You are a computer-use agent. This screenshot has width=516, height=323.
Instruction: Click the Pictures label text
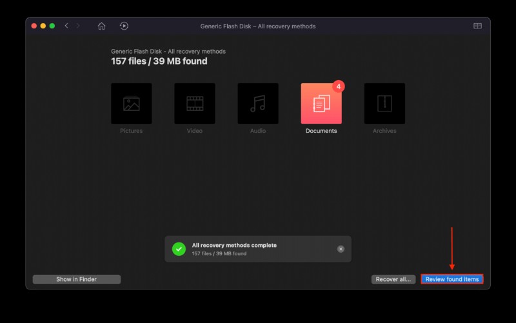(x=132, y=131)
